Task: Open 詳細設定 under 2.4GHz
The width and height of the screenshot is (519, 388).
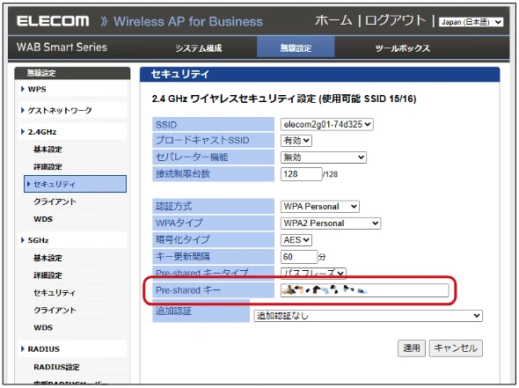Action: click(x=48, y=166)
